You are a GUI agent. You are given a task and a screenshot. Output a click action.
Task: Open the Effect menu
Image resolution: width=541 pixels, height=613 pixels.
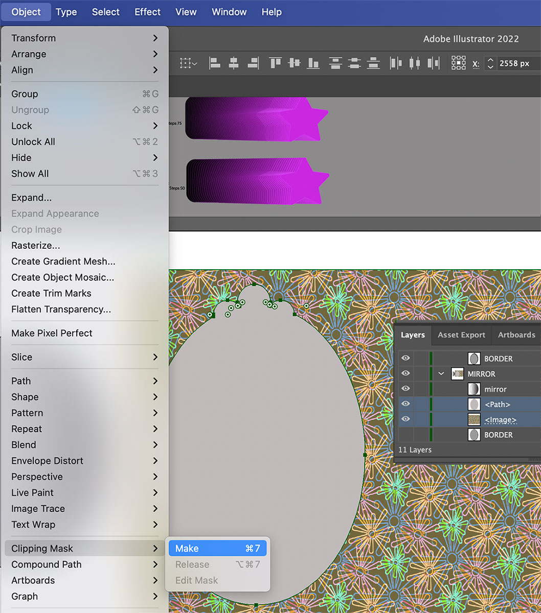[x=147, y=12]
